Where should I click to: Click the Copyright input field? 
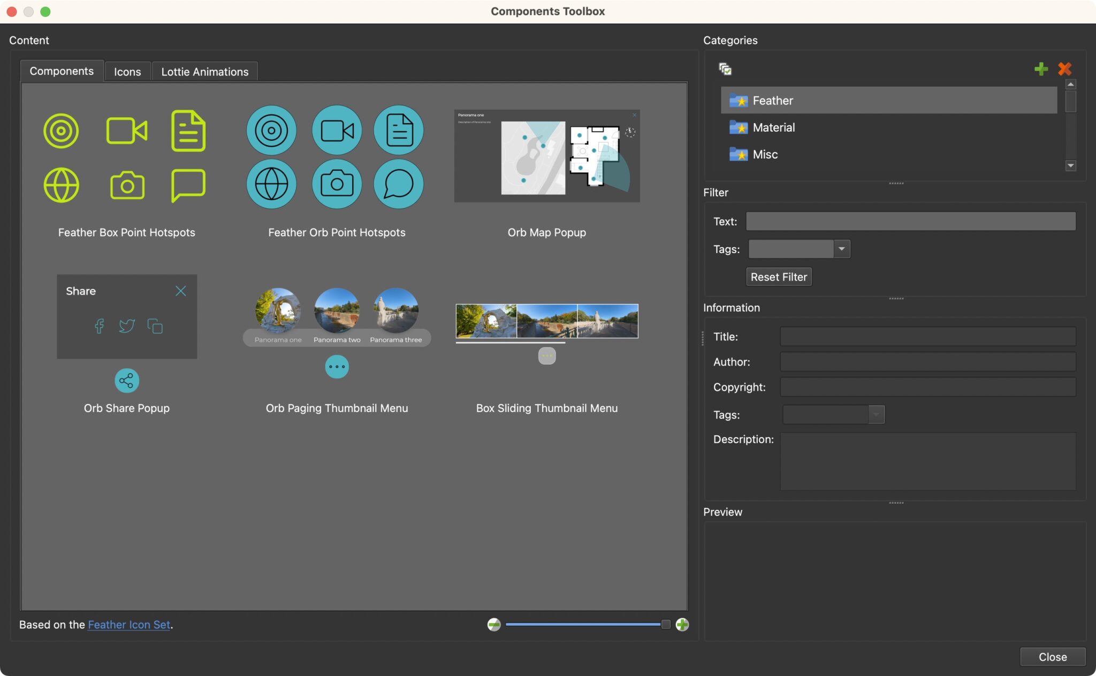pos(928,387)
